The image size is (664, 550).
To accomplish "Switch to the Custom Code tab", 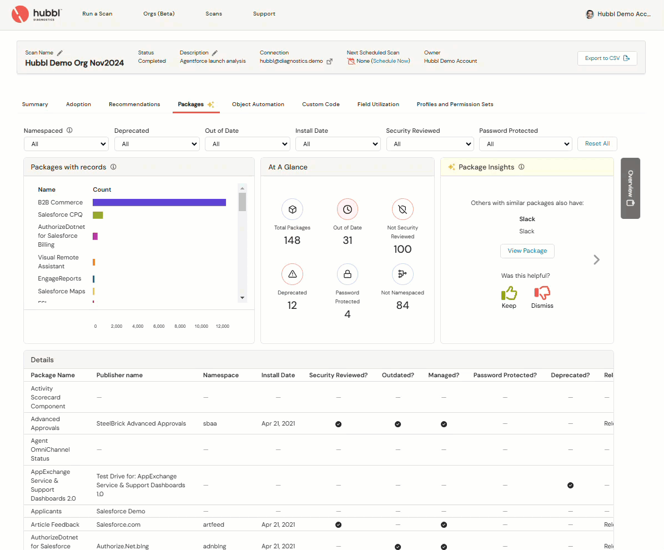I will [320, 104].
